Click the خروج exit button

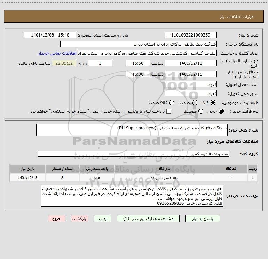pos(57,219)
